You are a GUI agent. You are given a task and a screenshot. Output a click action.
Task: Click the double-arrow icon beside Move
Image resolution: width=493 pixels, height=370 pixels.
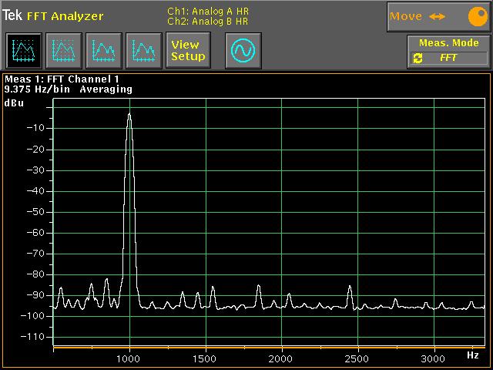(438, 16)
